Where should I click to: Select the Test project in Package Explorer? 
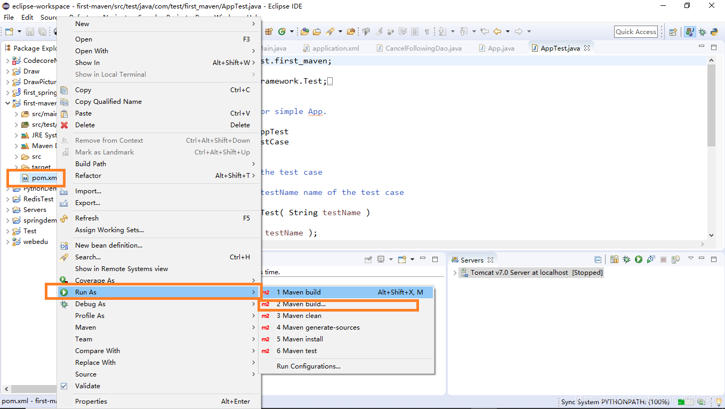pyautogui.click(x=30, y=231)
